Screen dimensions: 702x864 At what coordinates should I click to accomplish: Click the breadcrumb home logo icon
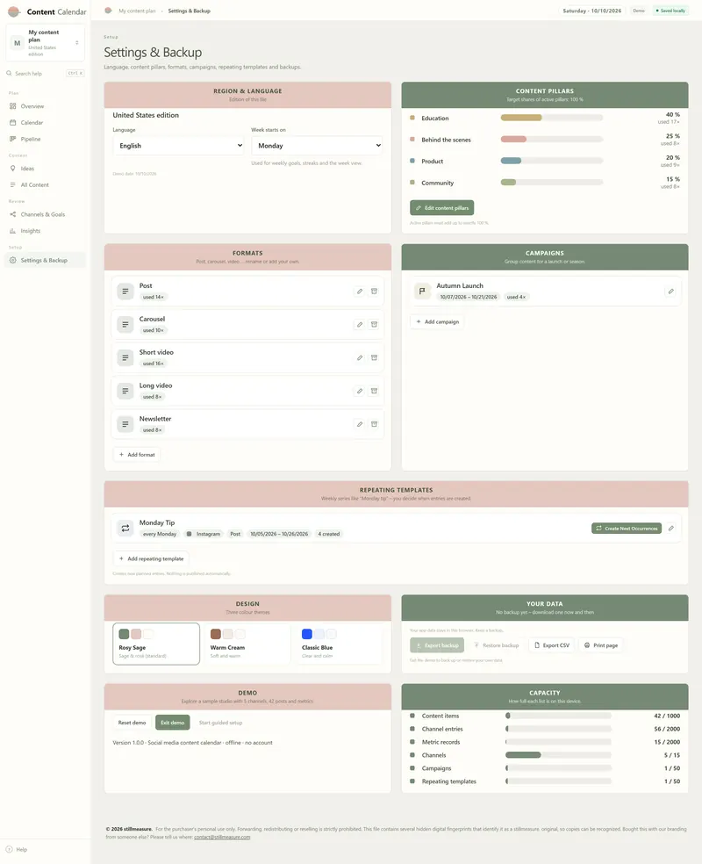coord(109,11)
